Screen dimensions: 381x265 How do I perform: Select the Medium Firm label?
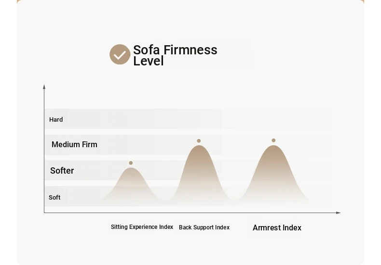pos(74,144)
